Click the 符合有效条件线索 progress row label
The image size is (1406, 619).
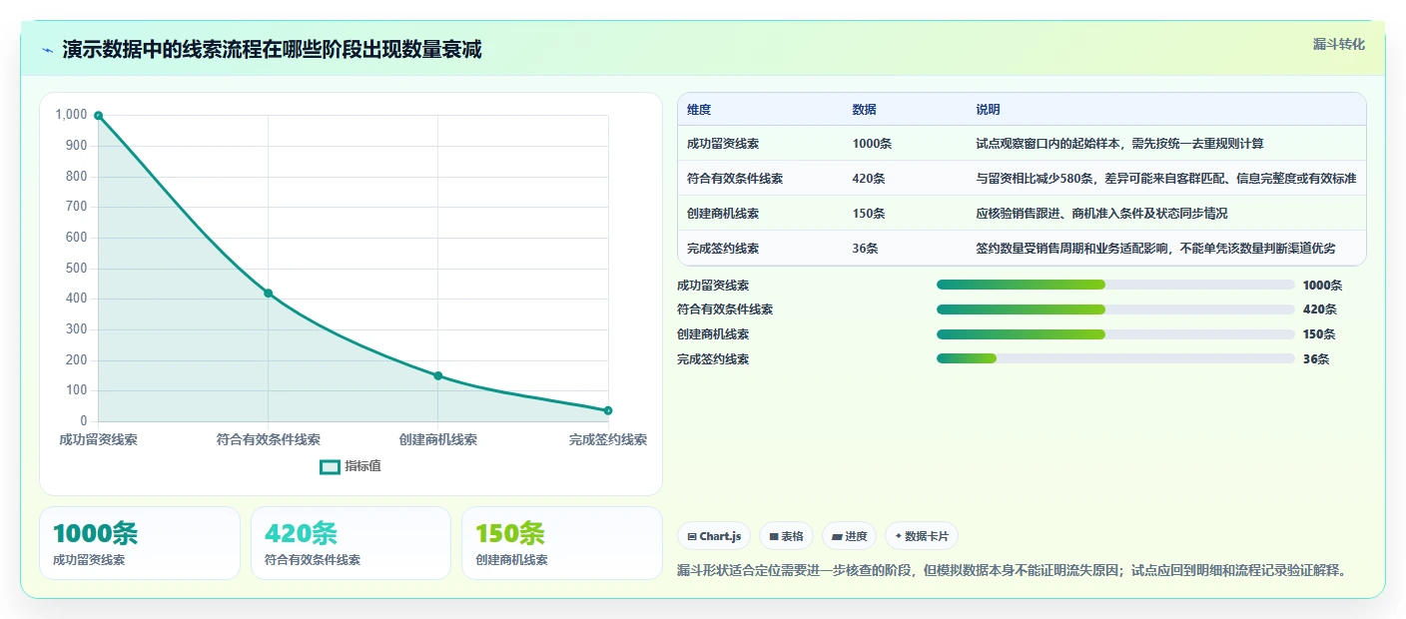[x=725, y=309]
